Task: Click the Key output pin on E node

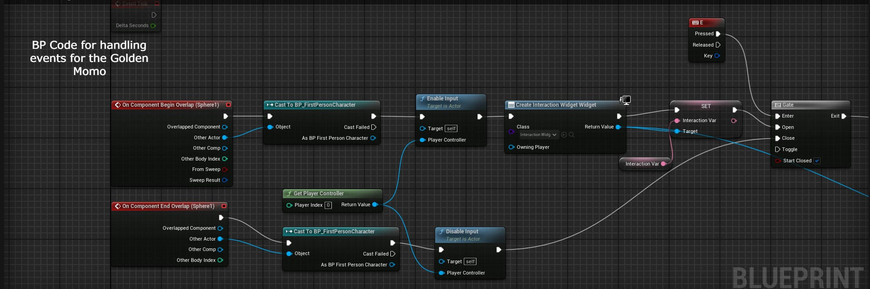Action: [717, 56]
